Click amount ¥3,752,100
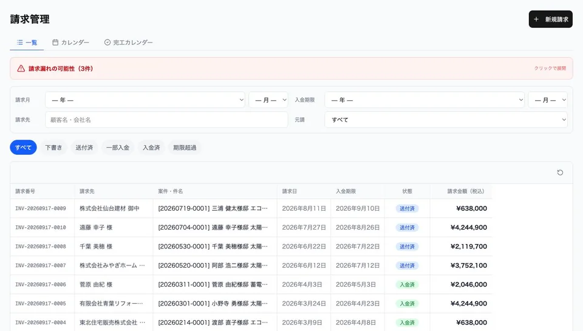Viewport: 583px width, 331px height. [468, 265]
